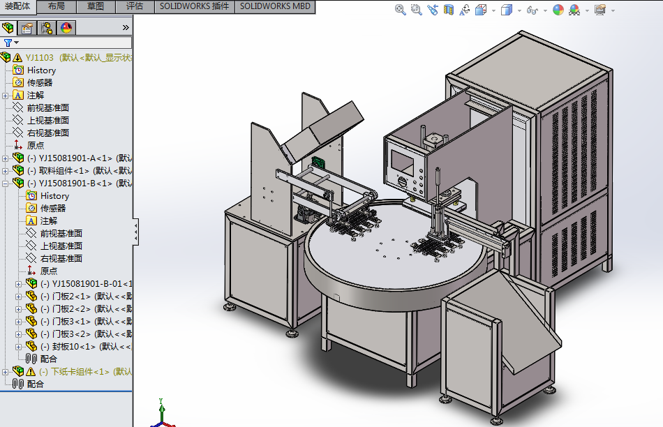
Task: Click the Edit Appearance color ball
Action: tap(558, 10)
